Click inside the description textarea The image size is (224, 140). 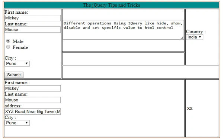tap(123, 30)
